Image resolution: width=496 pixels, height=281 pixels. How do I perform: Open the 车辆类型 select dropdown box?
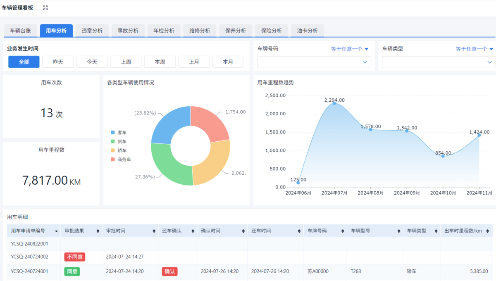tap(439, 62)
